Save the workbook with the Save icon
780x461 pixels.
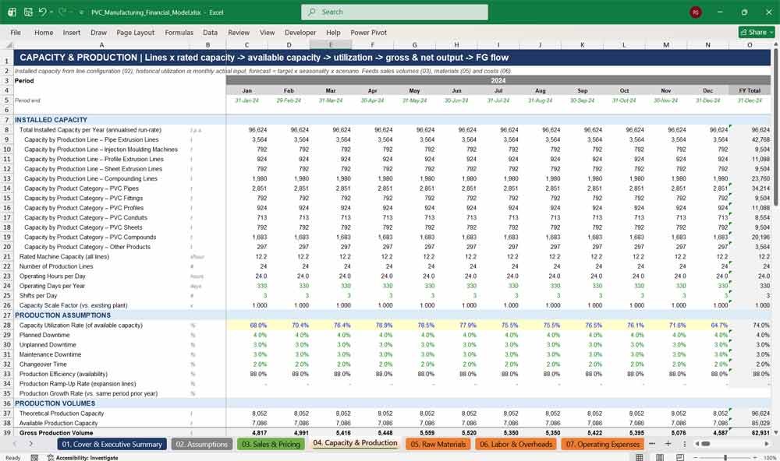point(28,12)
